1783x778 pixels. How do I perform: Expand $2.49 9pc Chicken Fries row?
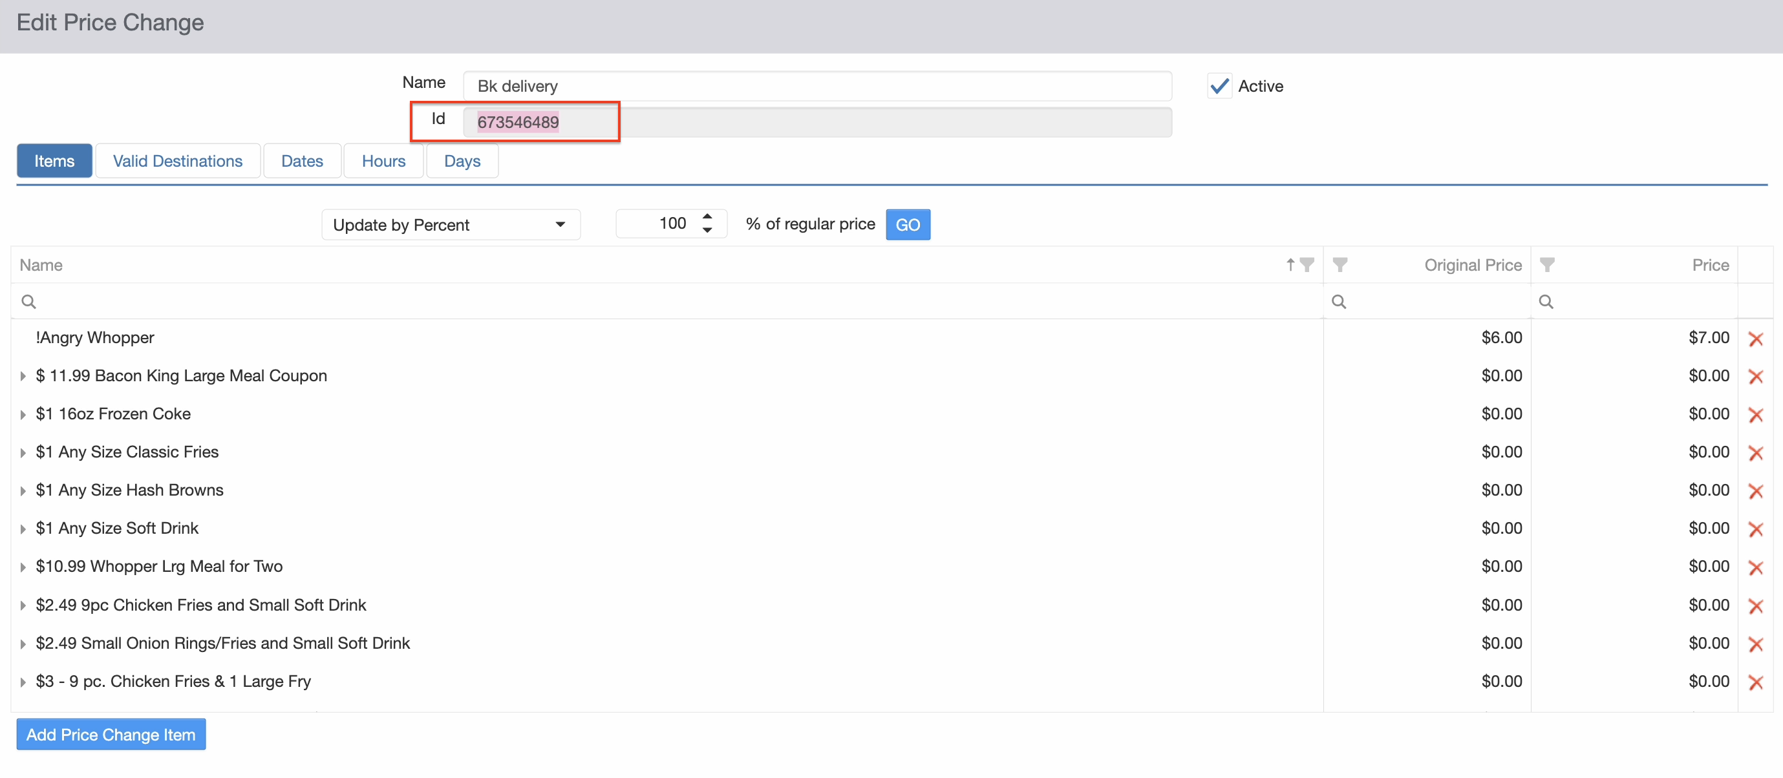pos(23,606)
